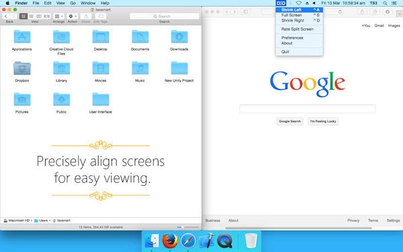Open the Arrange dropdown in Finder toolbar
The image size is (403, 252).
[x=59, y=16]
